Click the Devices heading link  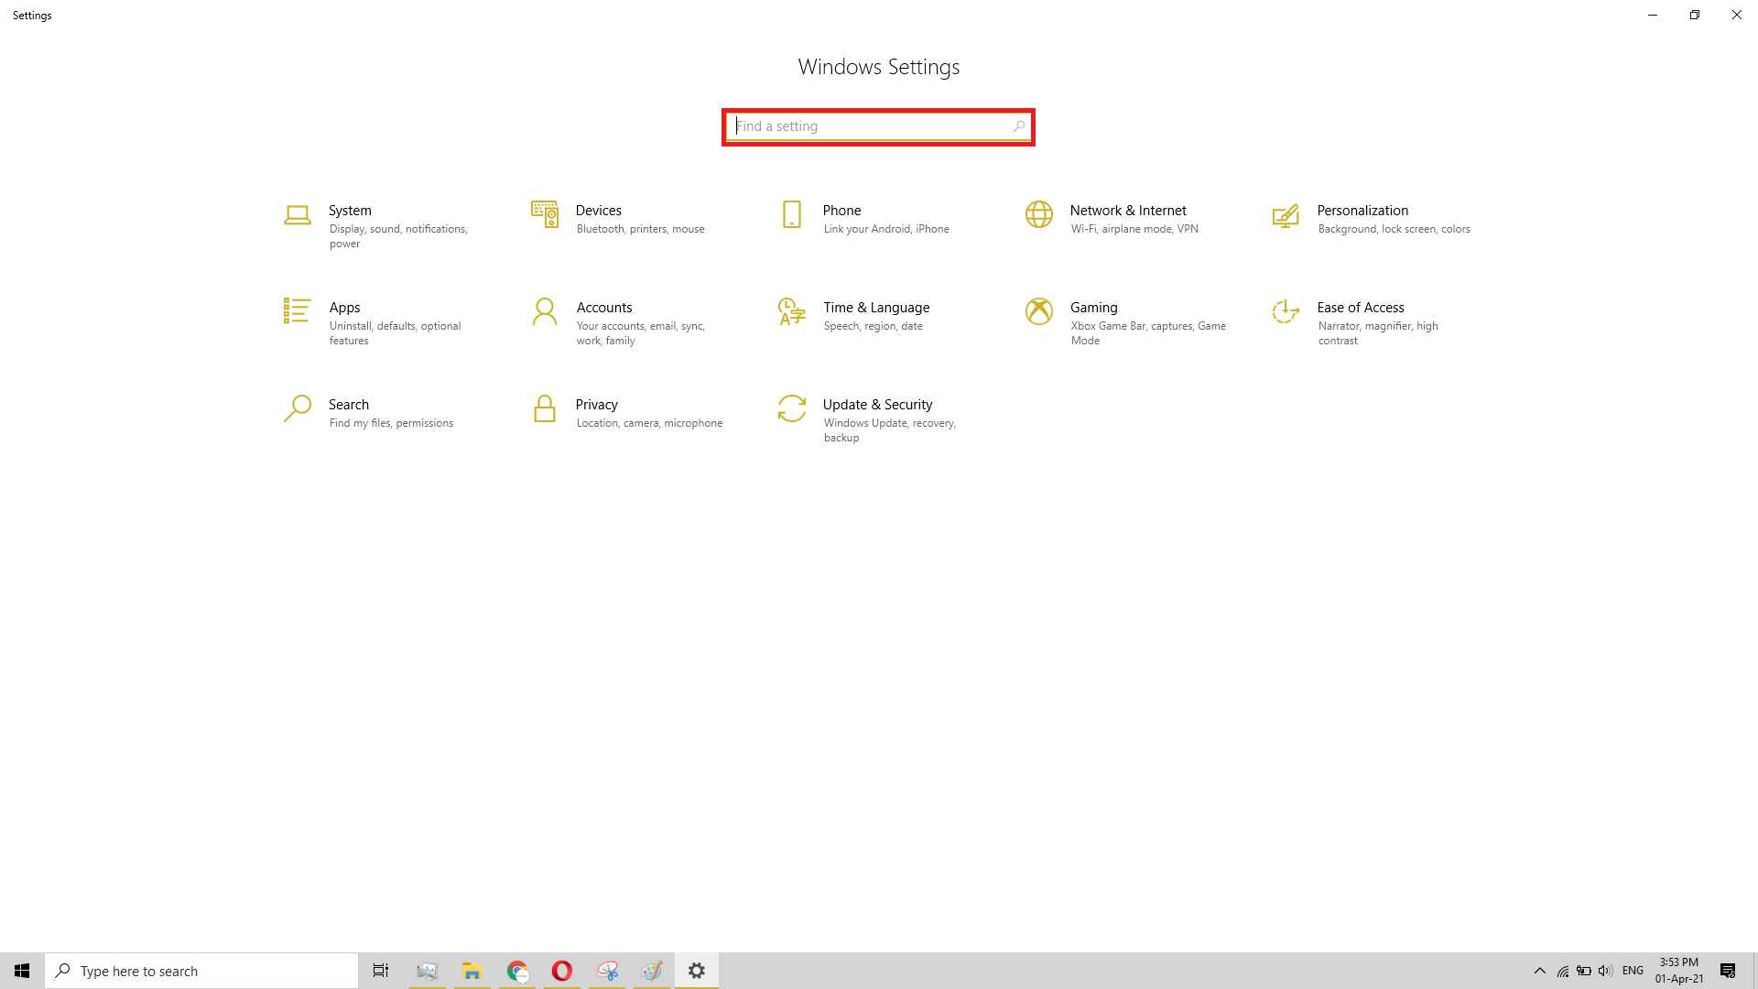(599, 211)
